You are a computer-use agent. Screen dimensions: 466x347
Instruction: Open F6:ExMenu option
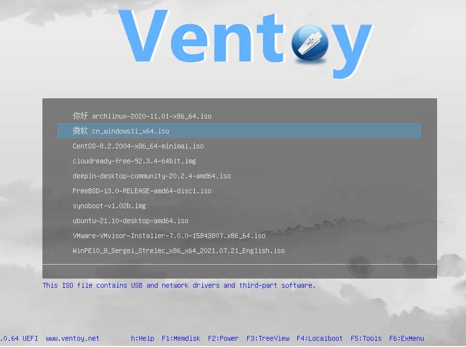[407, 338]
